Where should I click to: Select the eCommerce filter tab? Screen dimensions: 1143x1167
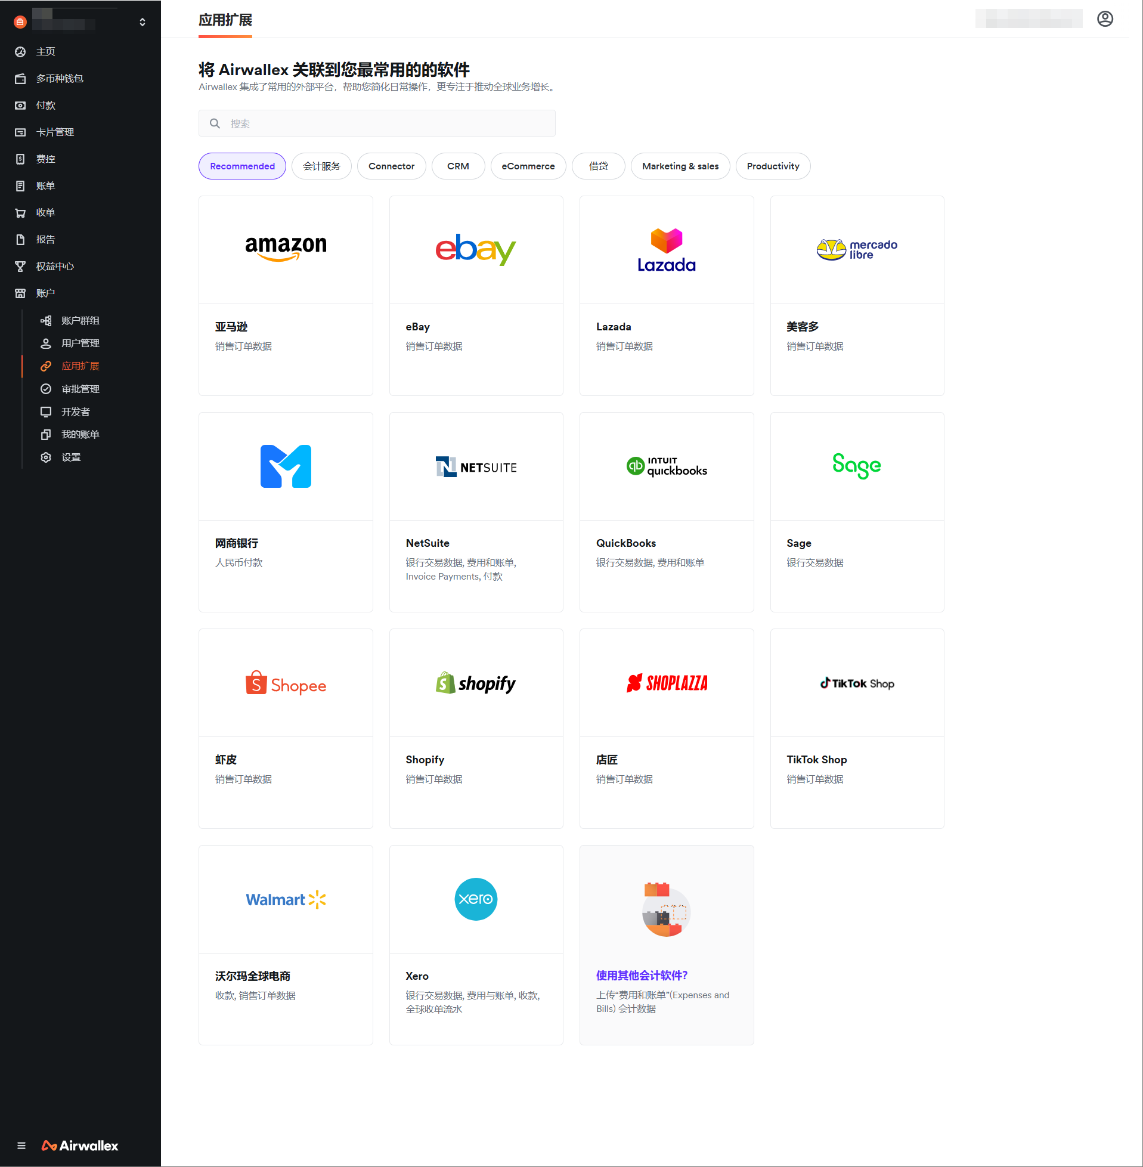click(x=528, y=166)
